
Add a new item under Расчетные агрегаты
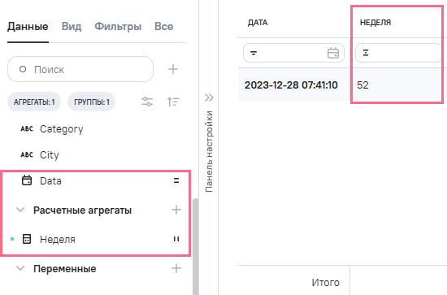coord(176,210)
